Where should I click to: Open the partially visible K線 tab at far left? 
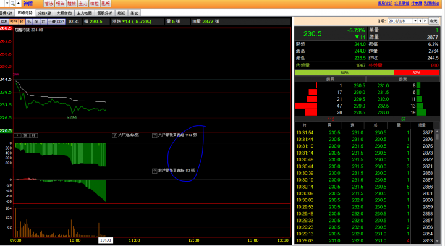(x=6, y=13)
